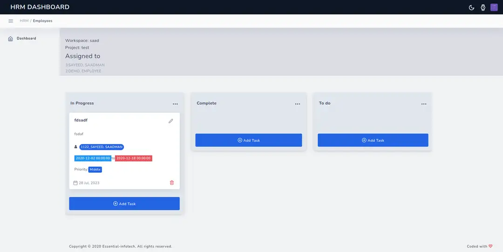Add Task in the To do column
Screen dimensions: 503x252
tap(373, 140)
